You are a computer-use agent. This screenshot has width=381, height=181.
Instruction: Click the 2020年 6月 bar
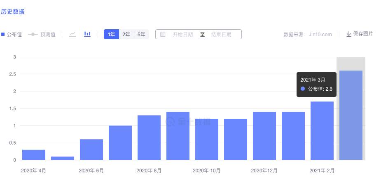pyautogui.click(x=91, y=150)
